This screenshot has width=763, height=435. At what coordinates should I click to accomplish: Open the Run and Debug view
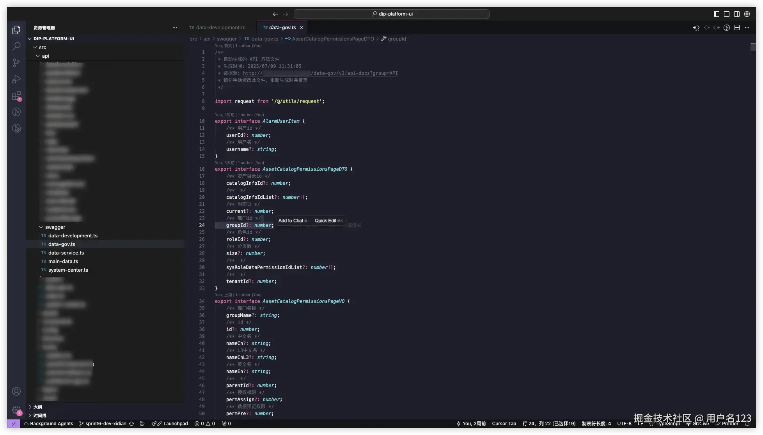tap(16, 79)
